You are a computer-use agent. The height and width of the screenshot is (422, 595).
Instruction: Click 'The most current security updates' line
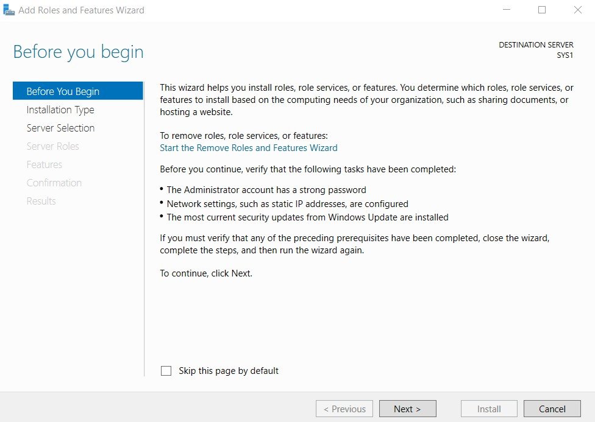[308, 217]
